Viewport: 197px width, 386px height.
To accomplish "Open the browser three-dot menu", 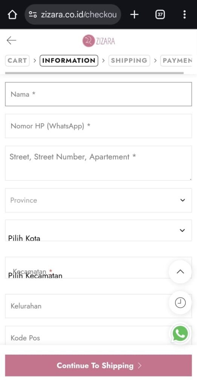I will (185, 15).
